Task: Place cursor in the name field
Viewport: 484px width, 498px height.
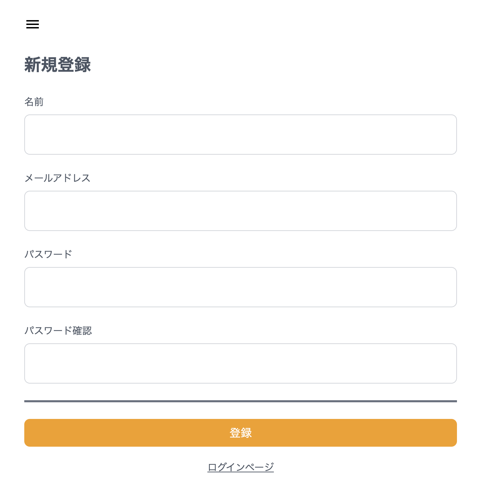Action: tap(240, 135)
